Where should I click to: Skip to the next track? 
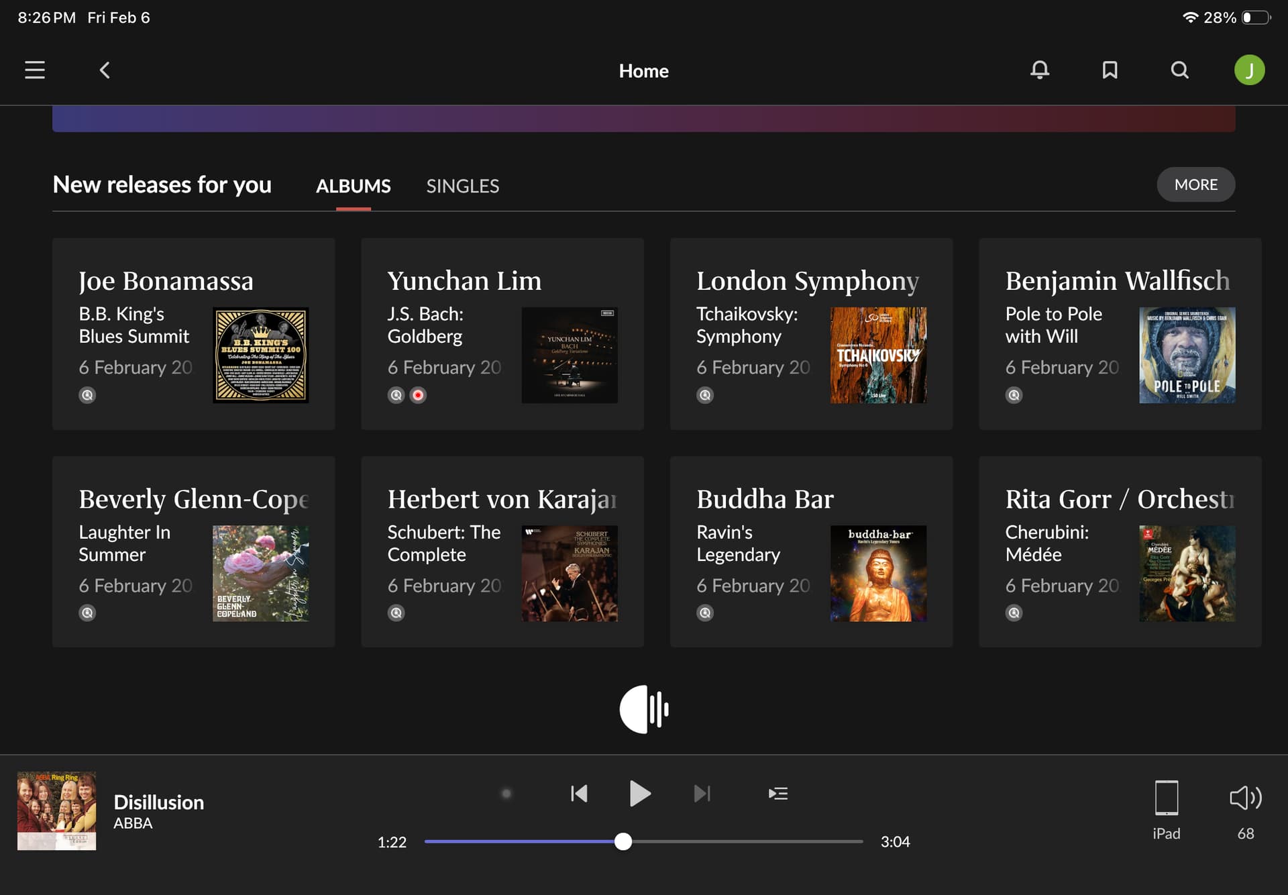[702, 794]
